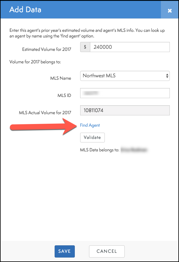Click the red arrow pointing to Find Agent

tap(42, 126)
